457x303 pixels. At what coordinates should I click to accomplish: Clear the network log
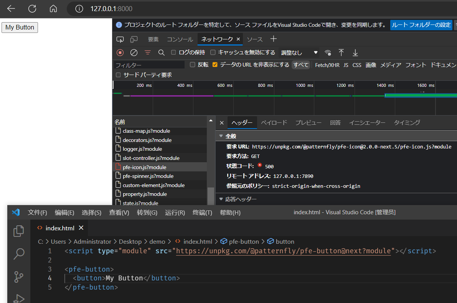click(x=134, y=52)
